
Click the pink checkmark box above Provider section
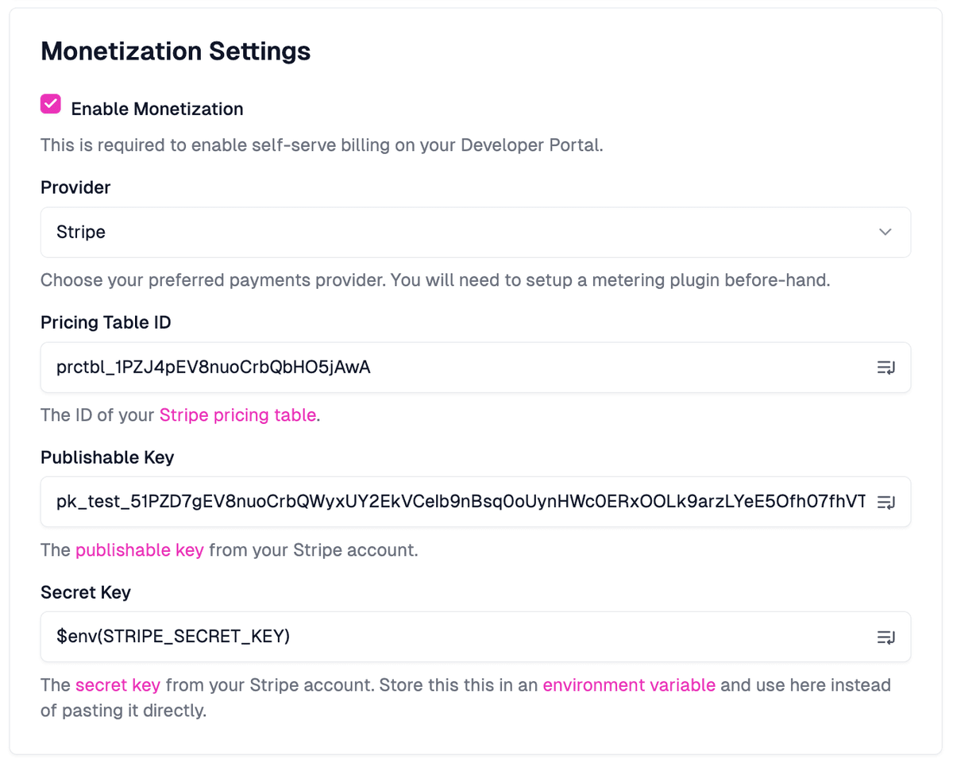[50, 104]
